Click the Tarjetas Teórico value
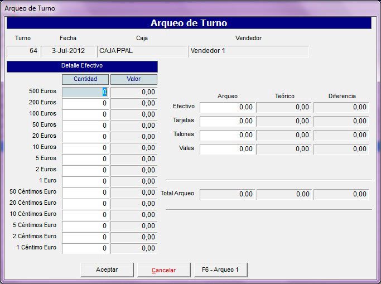The width and height of the screenshot is (381, 284). point(284,121)
